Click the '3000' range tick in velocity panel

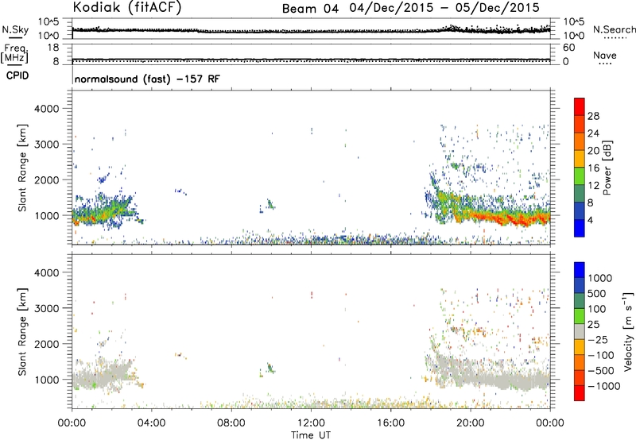coord(46,308)
